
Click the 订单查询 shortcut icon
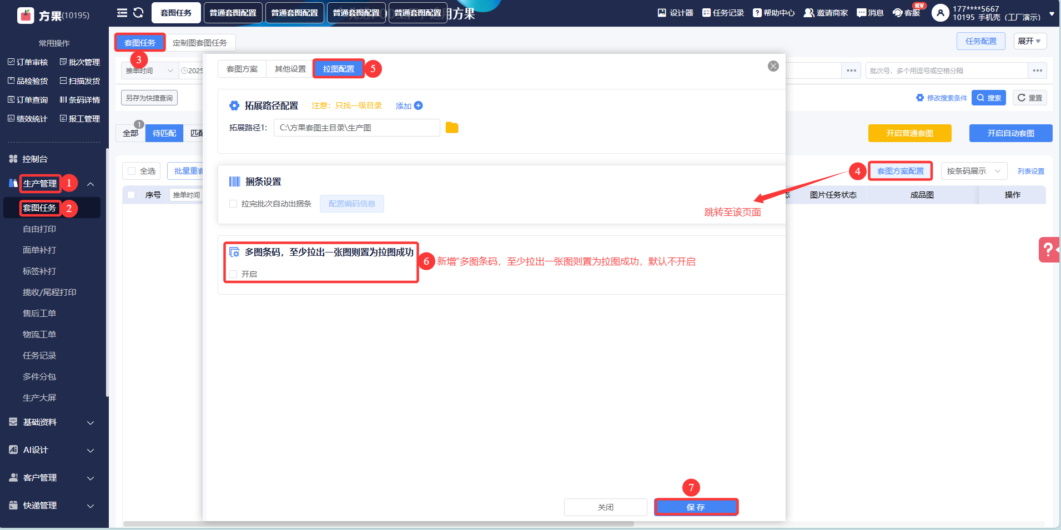tap(11, 100)
